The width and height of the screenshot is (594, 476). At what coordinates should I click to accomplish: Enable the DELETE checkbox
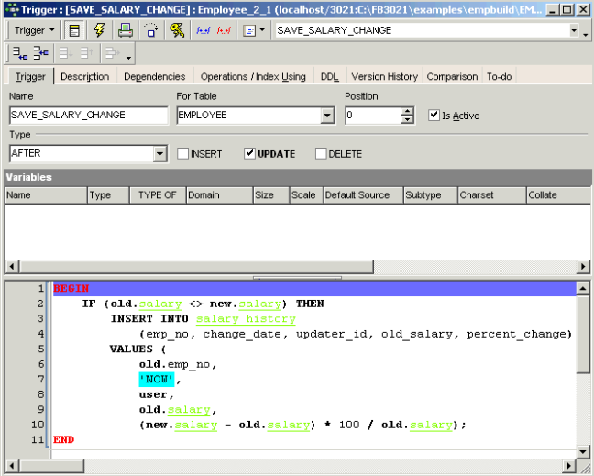[x=321, y=153]
